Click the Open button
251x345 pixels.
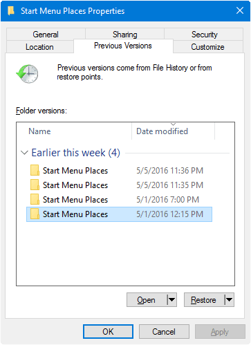(147, 300)
